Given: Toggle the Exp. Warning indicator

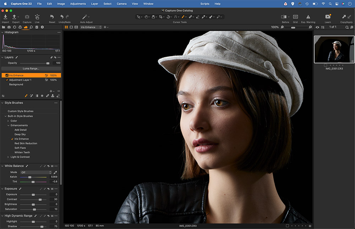Looking at the screenshot, I should coord(308,17).
